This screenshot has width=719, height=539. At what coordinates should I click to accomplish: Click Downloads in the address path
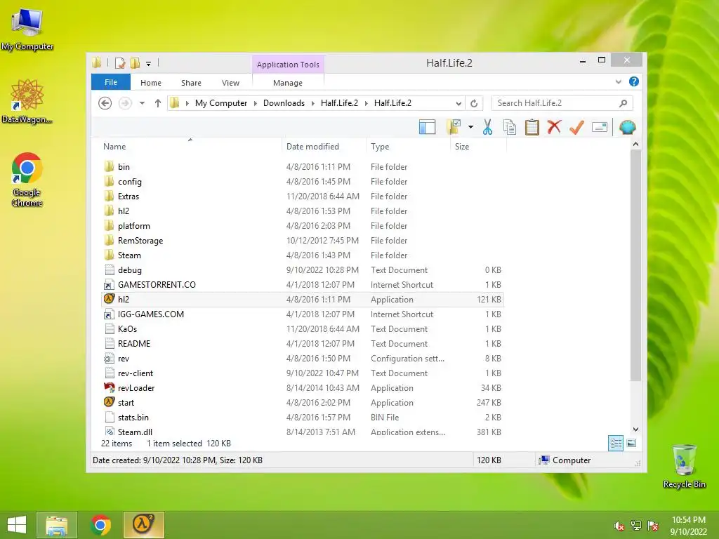[x=284, y=103]
